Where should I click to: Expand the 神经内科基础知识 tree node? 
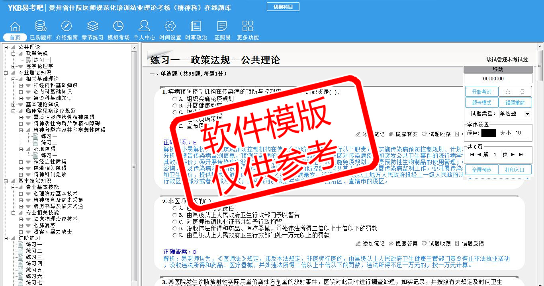point(21,86)
